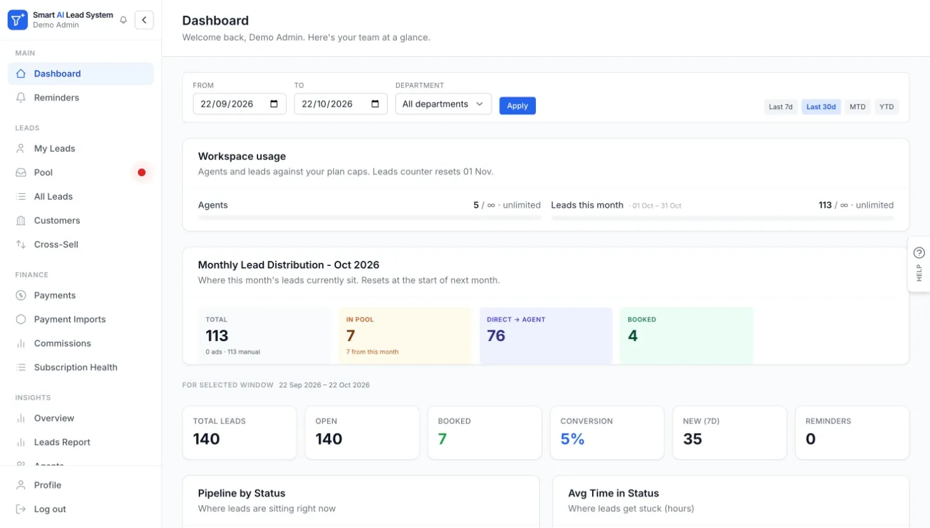The width and height of the screenshot is (930, 528).
Task: Click the Reminders bell icon
Action: 21,98
